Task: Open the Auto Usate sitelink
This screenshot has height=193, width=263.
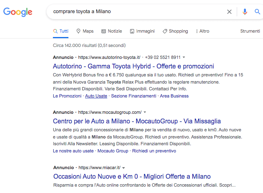Action: pyautogui.click(x=96, y=96)
